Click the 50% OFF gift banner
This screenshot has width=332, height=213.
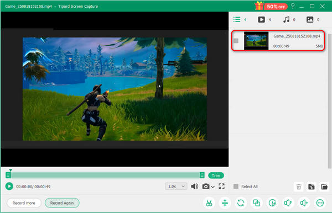[271, 6]
